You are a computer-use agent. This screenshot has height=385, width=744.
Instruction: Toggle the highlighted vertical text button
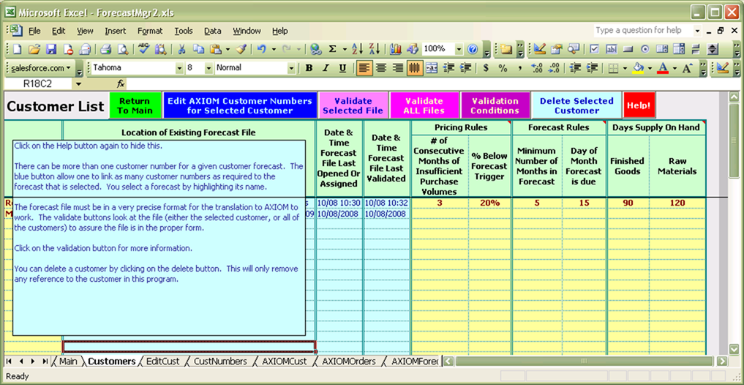tap(415, 68)
